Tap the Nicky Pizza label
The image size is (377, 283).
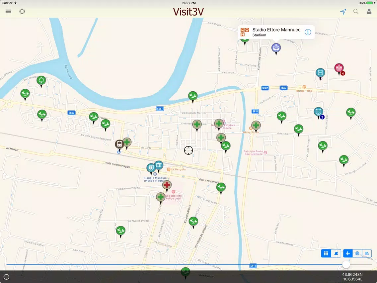[251, 132]
